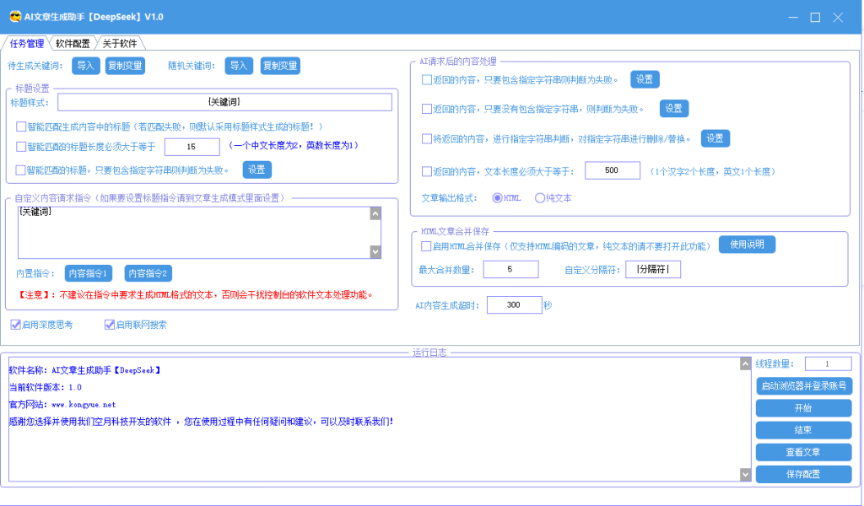Enable 将返回的内容 指定字符串进行删除/替换 checkbox
Viewport: 864px width, 506px height.
(x=426, y=139)
